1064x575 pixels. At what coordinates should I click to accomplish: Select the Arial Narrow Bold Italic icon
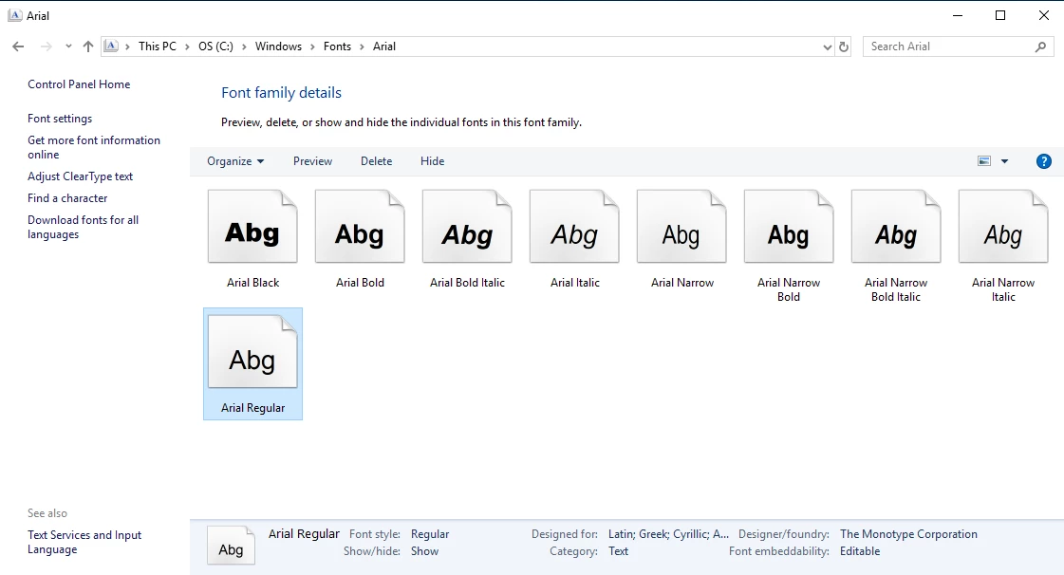[x=896, y=227]
